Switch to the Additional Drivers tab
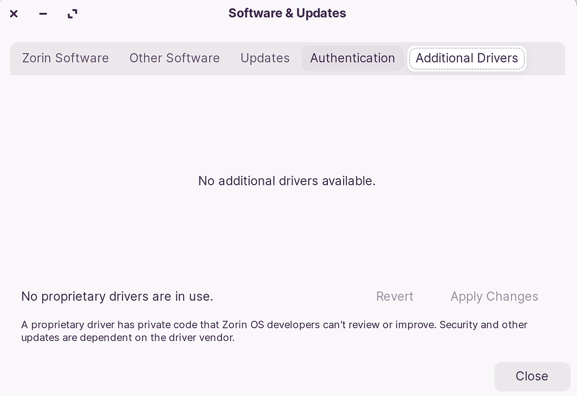 pyautogui.click(x=467, y=58)
